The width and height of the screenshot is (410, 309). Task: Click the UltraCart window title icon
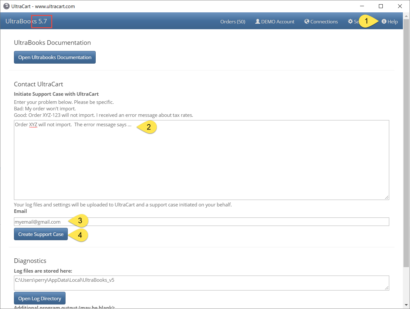click(6, 6)
